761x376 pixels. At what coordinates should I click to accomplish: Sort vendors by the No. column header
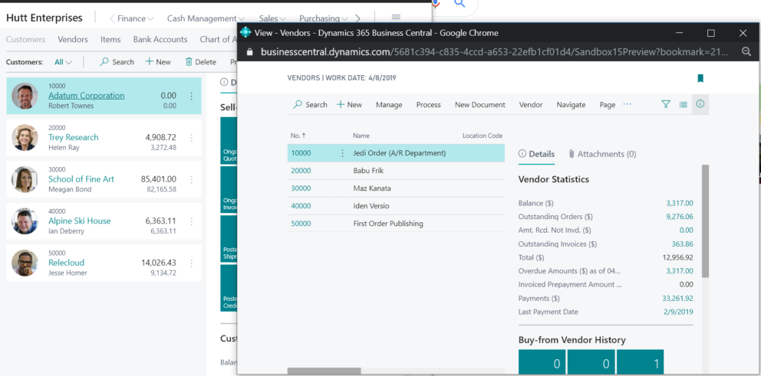(298, 136)
